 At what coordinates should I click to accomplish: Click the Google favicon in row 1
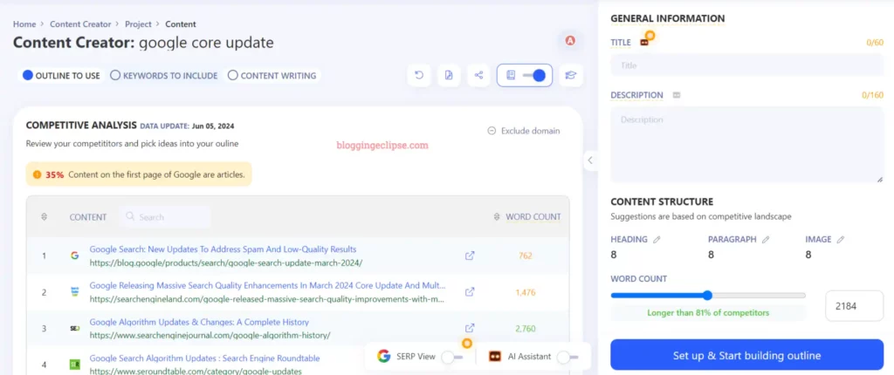[75, 256]
